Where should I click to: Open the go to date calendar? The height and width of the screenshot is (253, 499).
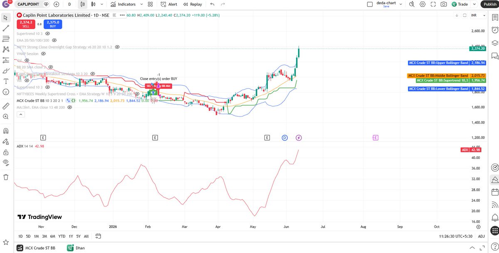(98, 236)
